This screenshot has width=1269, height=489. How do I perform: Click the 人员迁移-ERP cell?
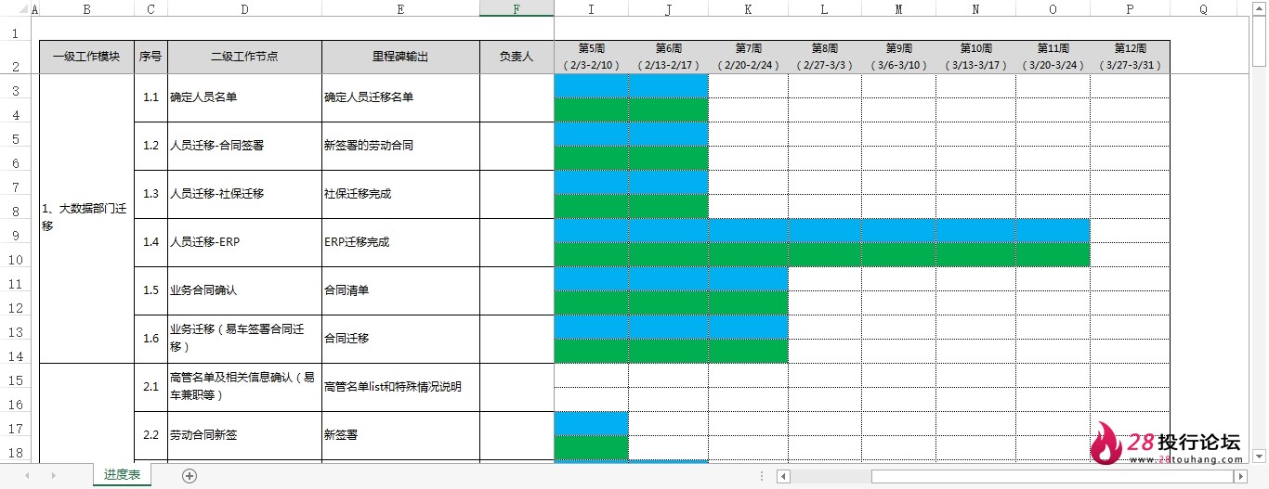point(244,242)
